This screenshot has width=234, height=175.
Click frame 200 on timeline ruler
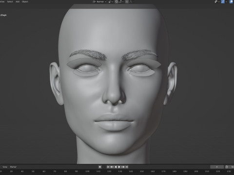click(196, 171)
